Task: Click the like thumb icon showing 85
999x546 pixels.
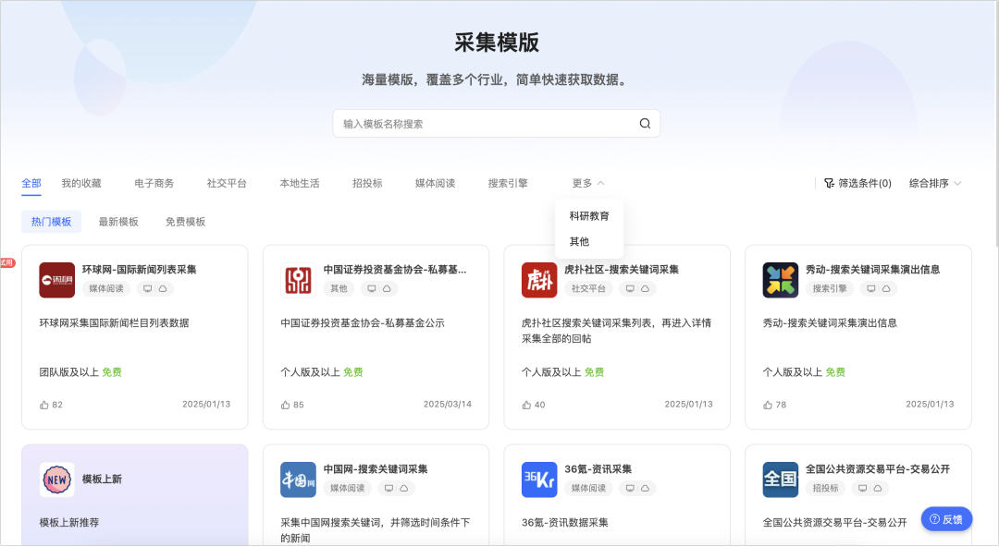Action: pos(286,405)
